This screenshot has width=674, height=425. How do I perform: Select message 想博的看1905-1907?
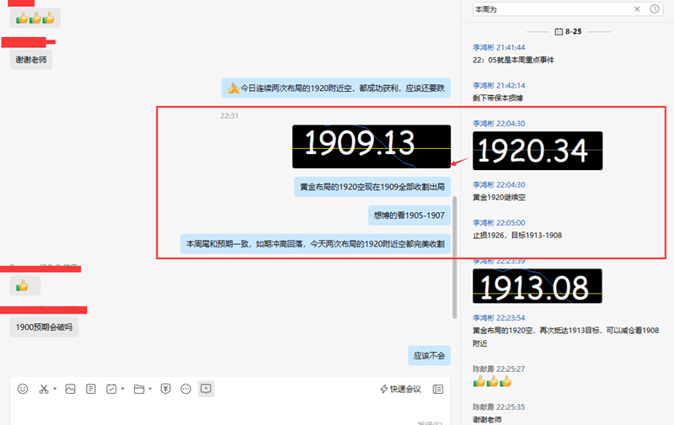(x=409, y=215)
